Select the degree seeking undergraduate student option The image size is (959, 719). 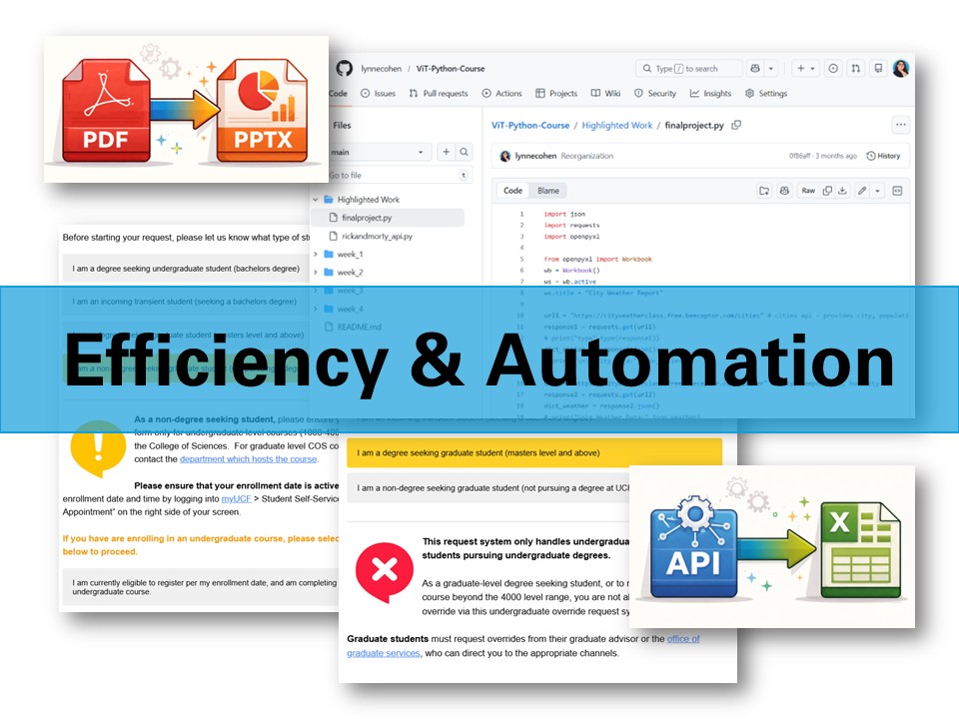185,268
